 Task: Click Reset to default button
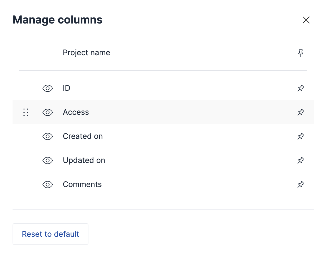coord(50,234)
